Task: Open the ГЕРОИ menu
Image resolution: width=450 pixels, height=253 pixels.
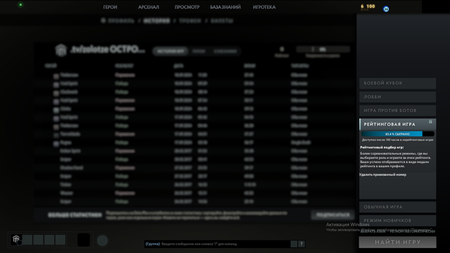Action: point(110,7)
